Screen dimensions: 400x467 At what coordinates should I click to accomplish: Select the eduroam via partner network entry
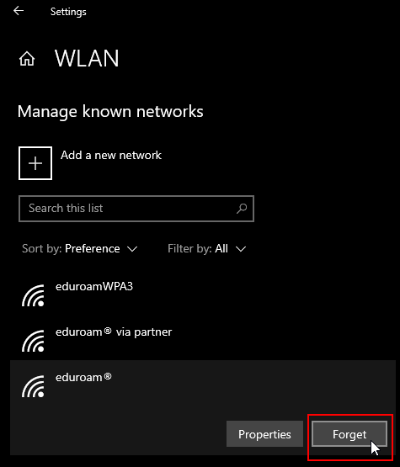point(203,341)
